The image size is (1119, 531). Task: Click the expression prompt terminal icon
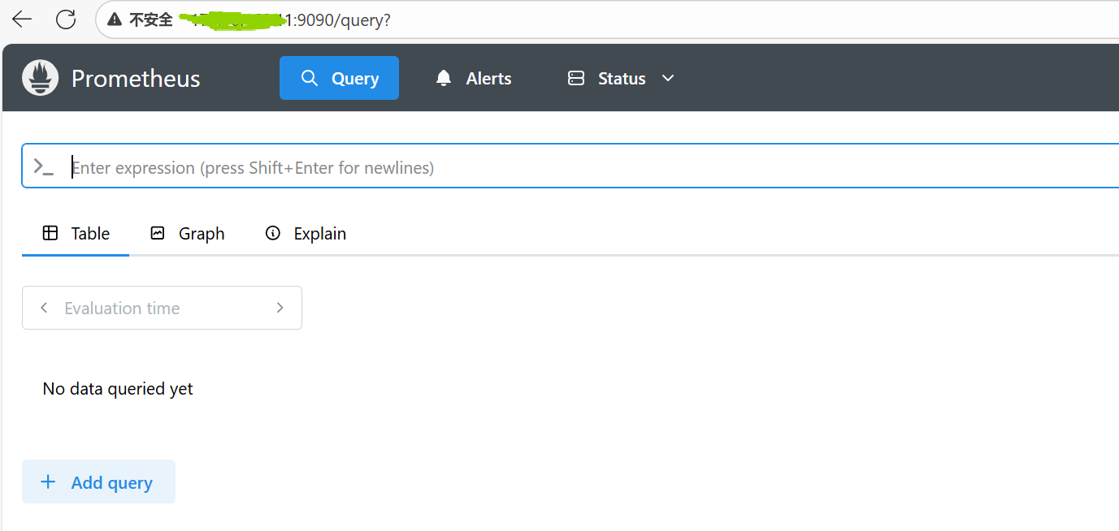pyautogui.click(x=43, y=167)
